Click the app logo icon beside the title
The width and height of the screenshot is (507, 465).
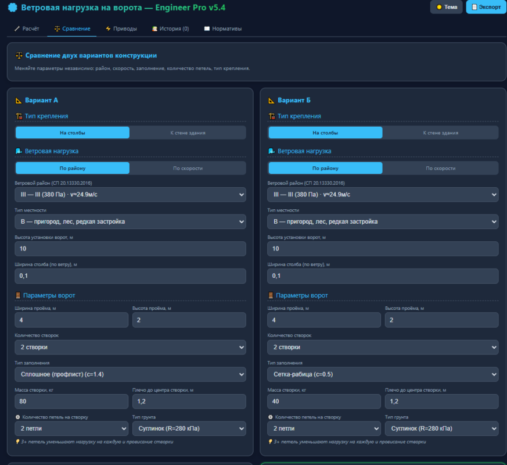point(12,8)
